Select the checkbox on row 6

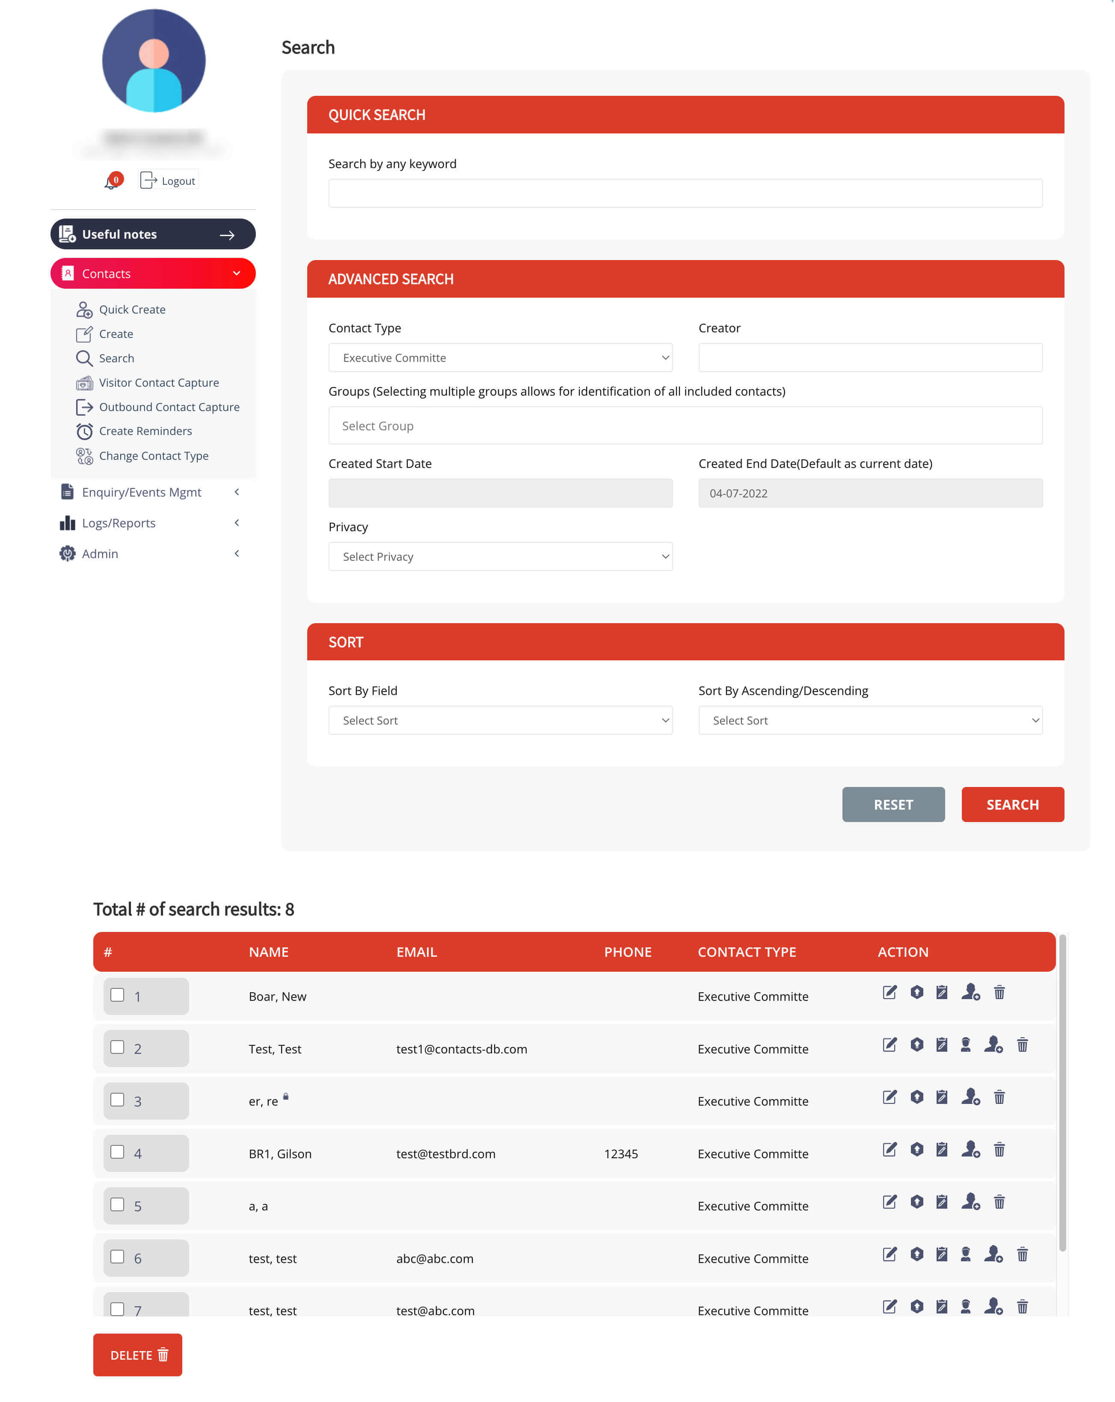coord(118,1257)
